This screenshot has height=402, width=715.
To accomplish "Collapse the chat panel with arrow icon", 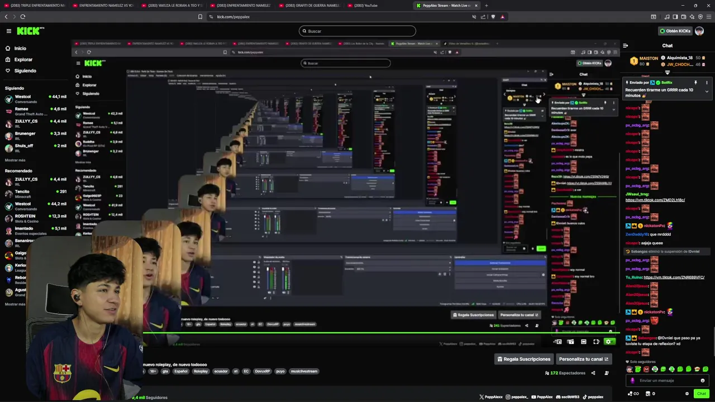I will (x=626, y=46).
